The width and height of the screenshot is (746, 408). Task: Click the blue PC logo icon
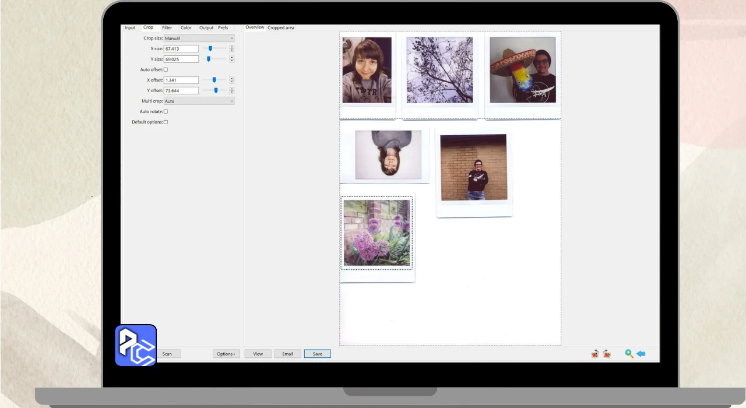136,345
